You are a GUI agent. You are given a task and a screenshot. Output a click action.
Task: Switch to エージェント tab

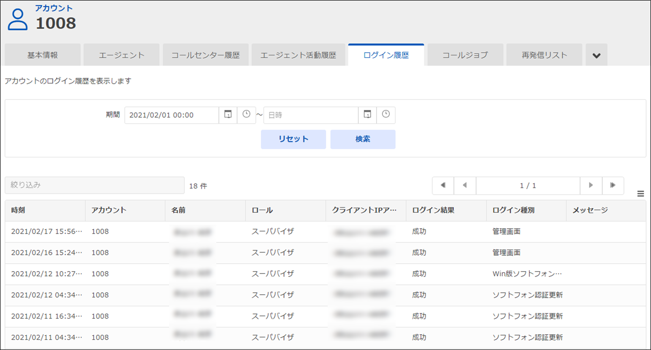click(121, 55)
